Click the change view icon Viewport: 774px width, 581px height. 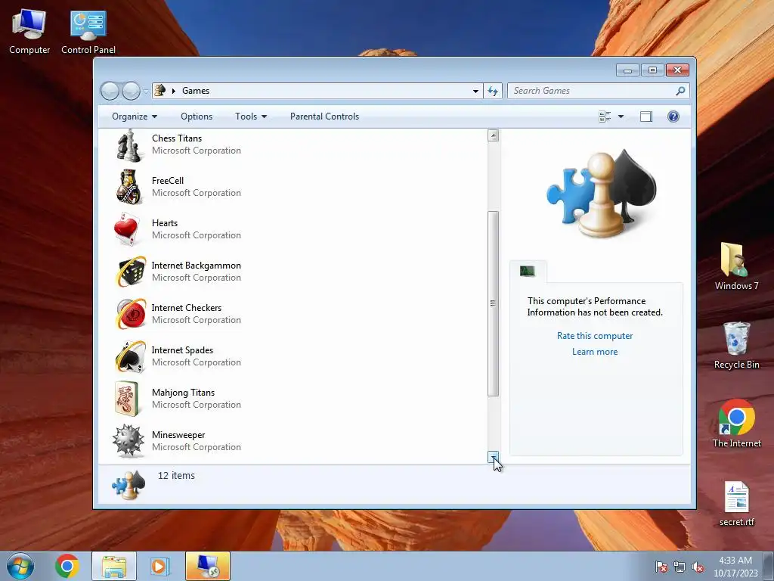point(605,117)
